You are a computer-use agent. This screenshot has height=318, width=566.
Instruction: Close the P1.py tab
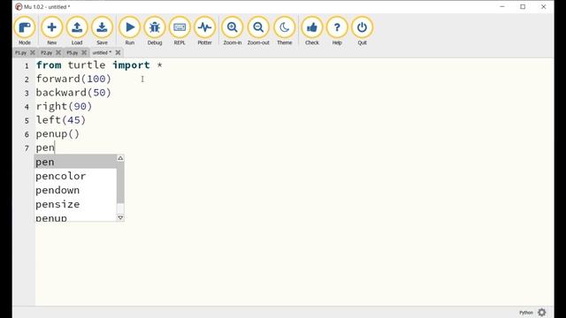point(33,53)
